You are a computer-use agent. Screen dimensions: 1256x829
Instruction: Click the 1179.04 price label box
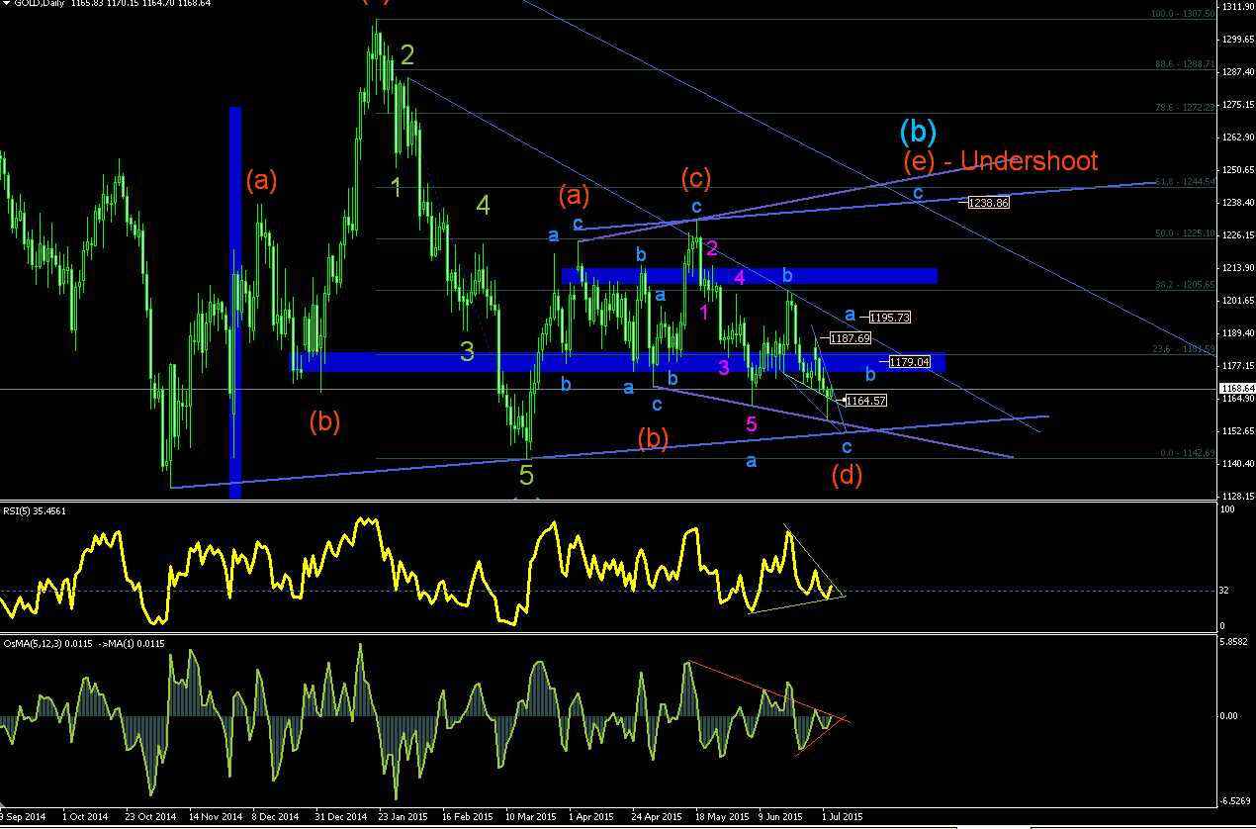pos(910,361)
